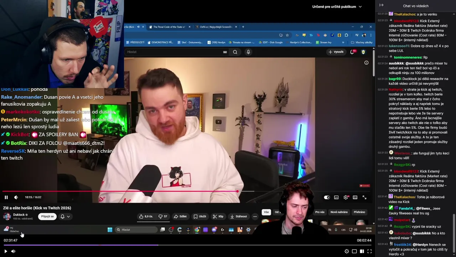Click Duklock channel avatar
The image size is (456, 257).
tap(7, 216)
